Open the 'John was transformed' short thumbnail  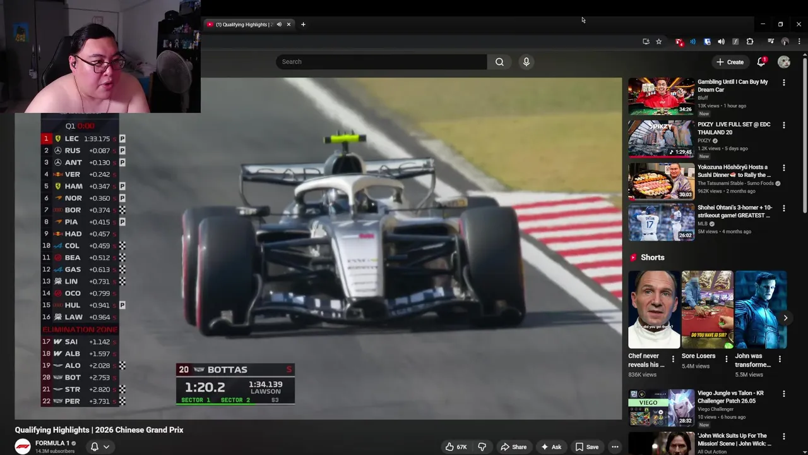761,310
